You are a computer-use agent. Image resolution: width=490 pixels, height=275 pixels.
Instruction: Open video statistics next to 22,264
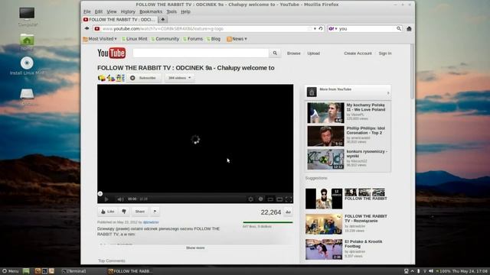[x=288, y=212]
